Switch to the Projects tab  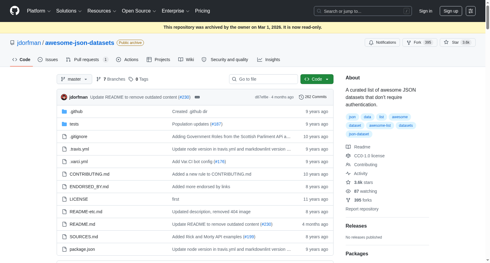click(x=158, y=60)
